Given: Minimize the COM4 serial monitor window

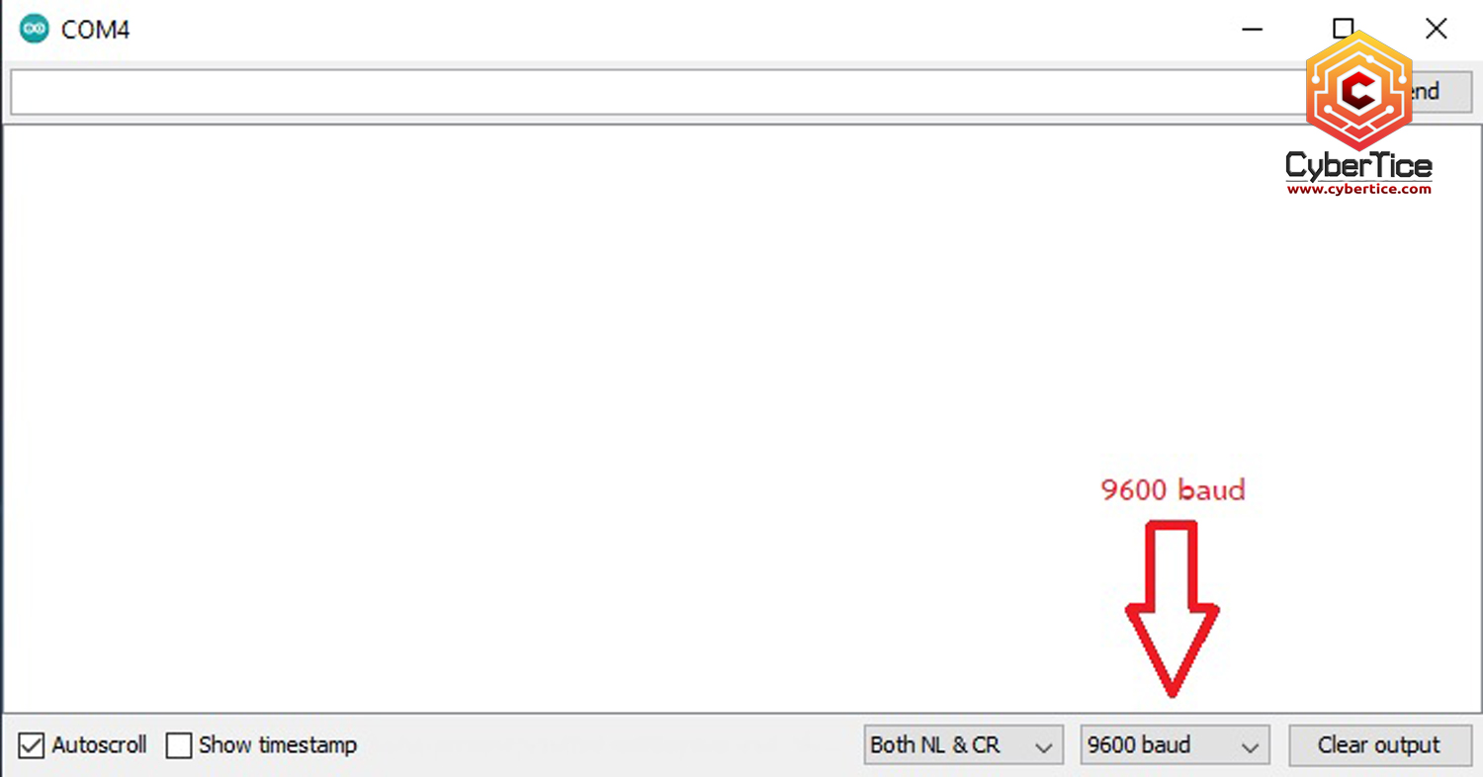Looking at the screenshot, I should click(1252, 30).
